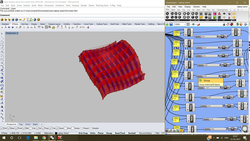Adjust the Factor slider set to 1
This screenshot has width=250, height=141.
tap(209, 88)
